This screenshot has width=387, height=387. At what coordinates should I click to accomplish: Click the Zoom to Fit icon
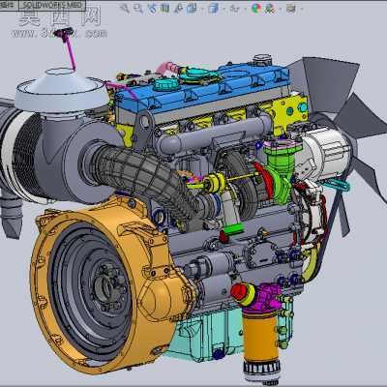click(124, 8)
